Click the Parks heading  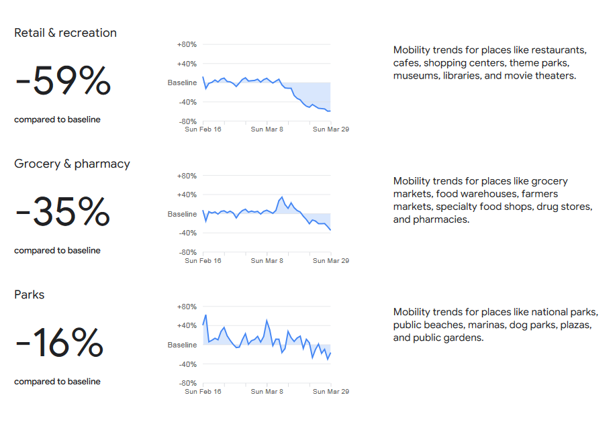[30, 294]
